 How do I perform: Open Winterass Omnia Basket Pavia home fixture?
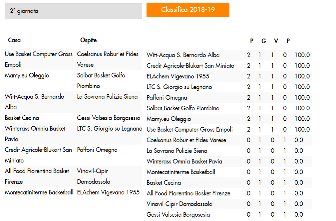(x=35, y=134)
